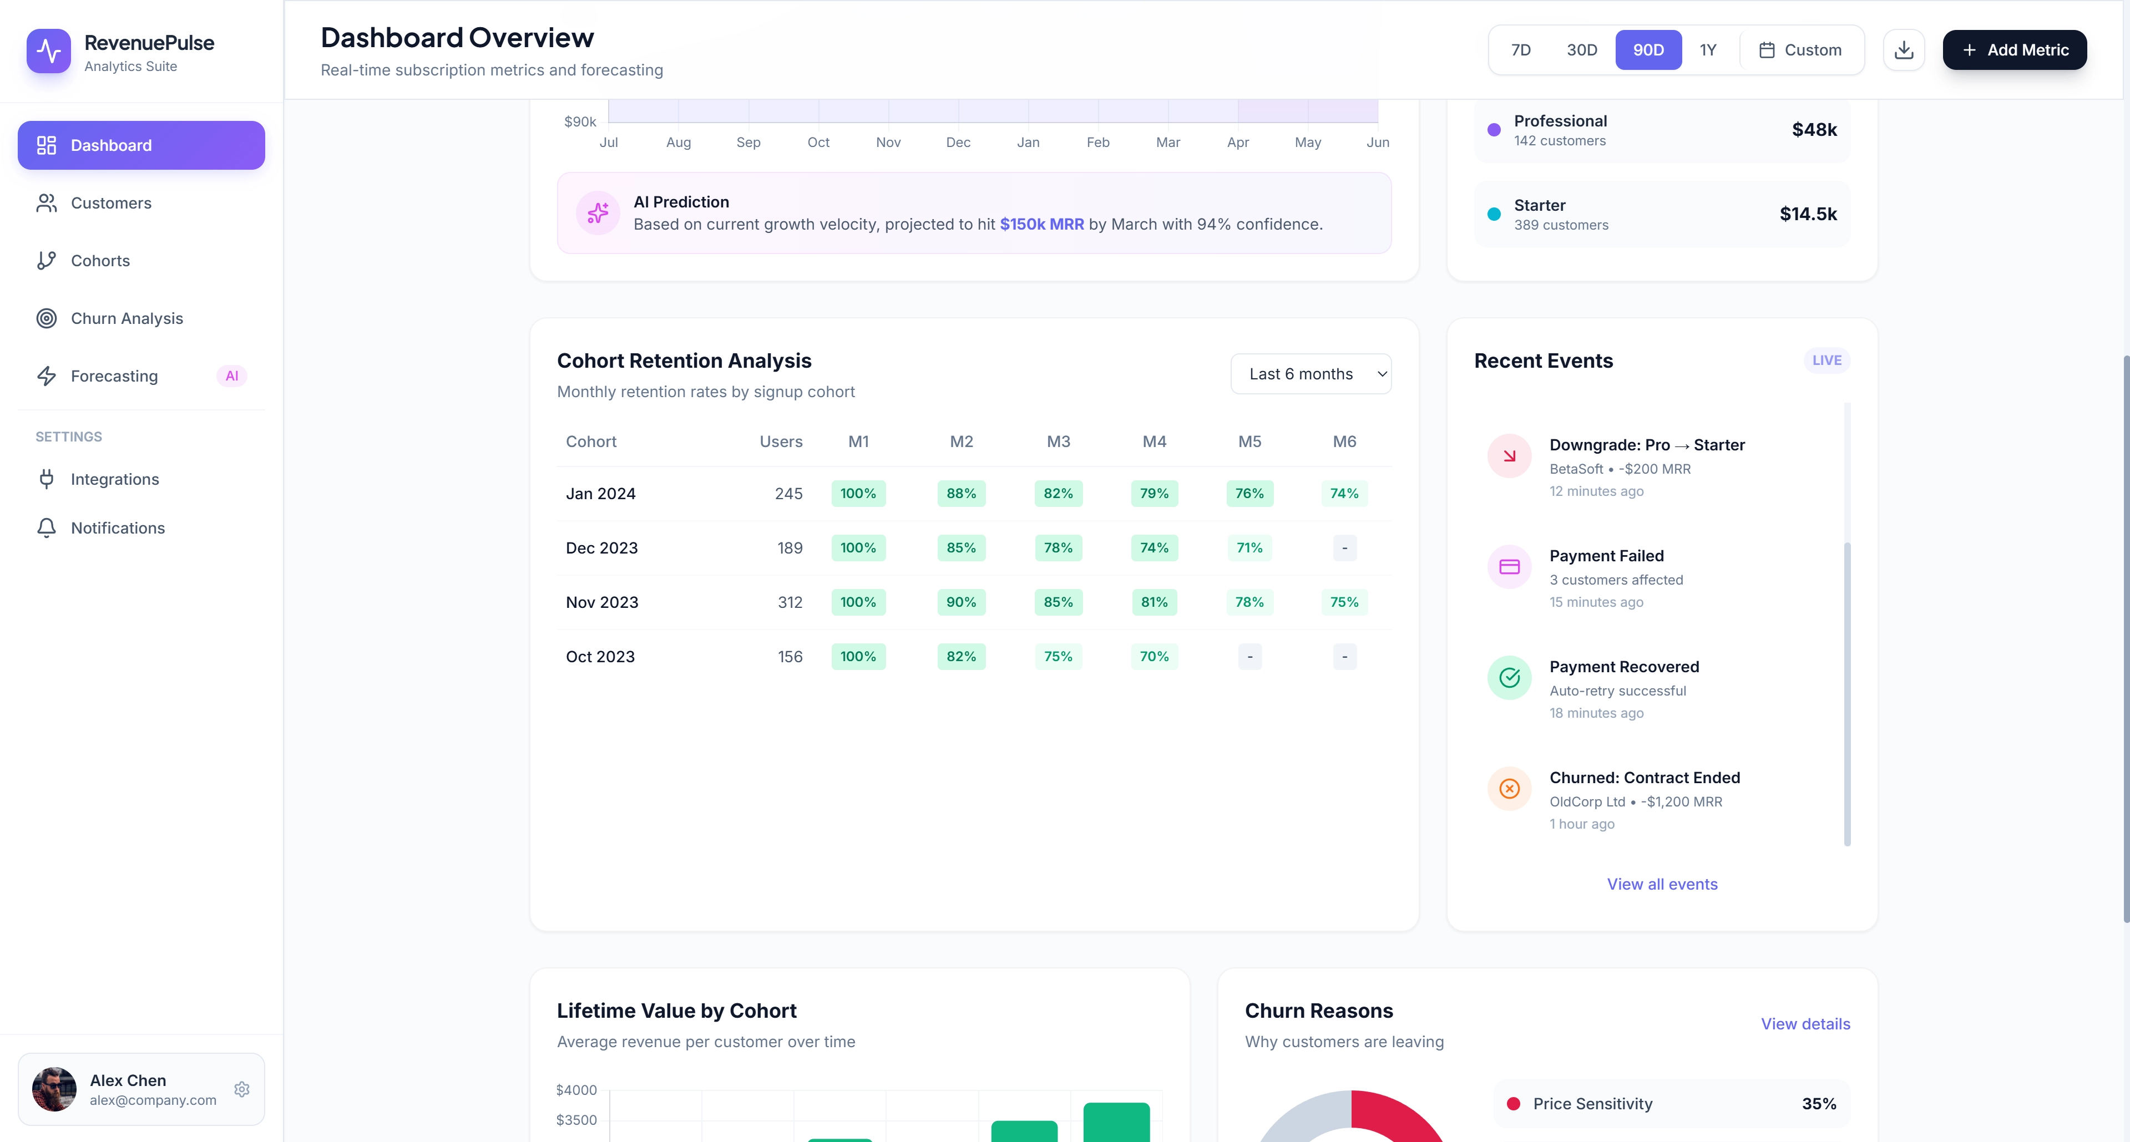
Task: Click the export download icon near Add Metric
Action: point(1904,49)
